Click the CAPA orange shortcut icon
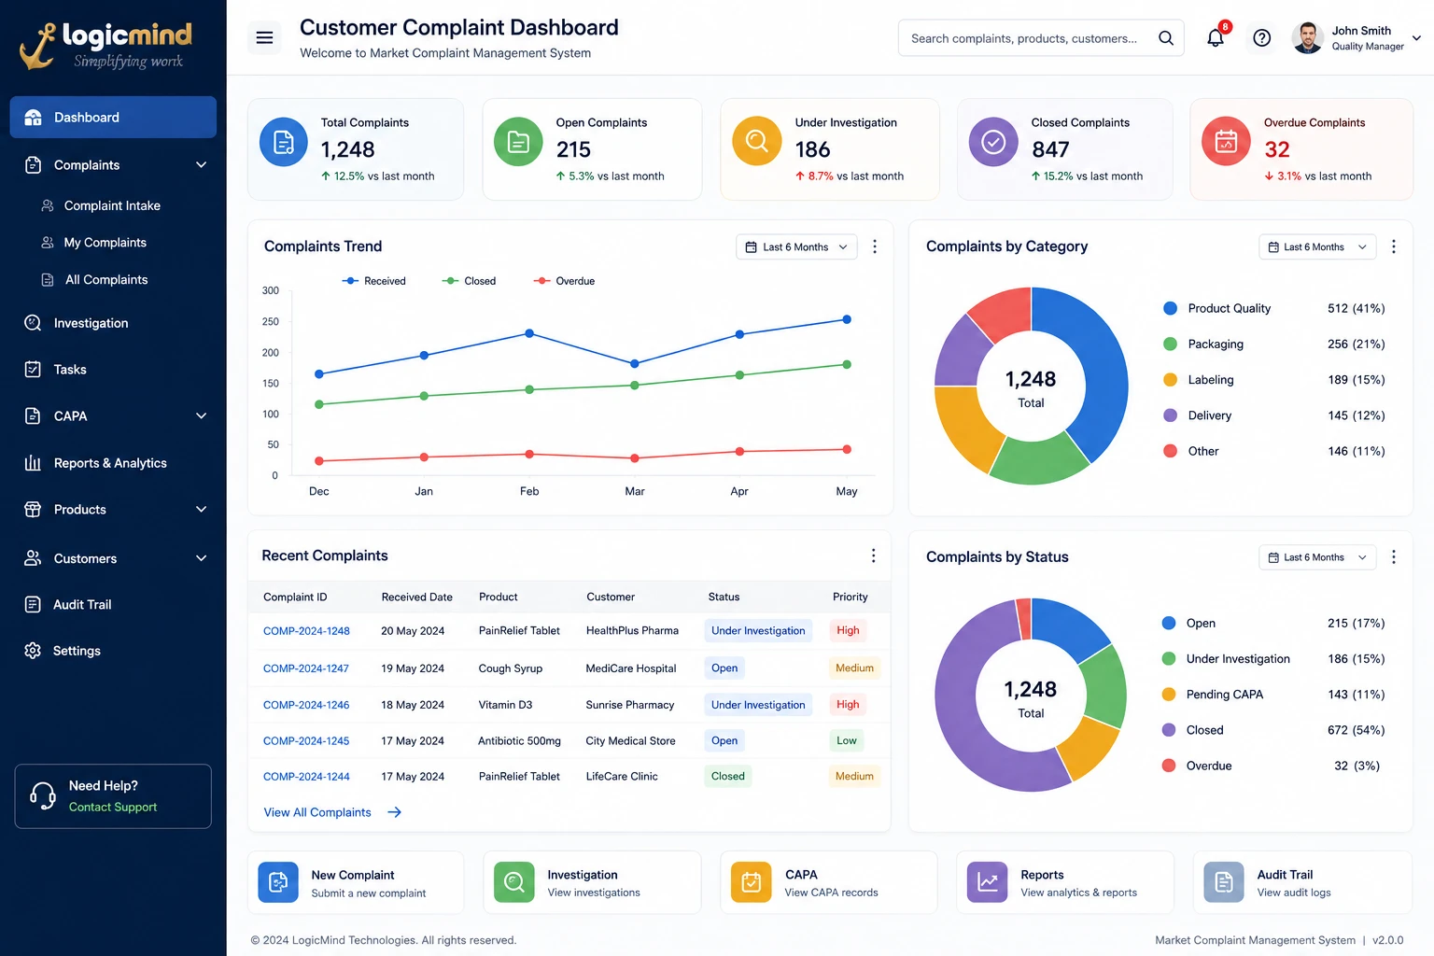The width and height of the screenshot is (1434, 956). click(x=752, y=882)
